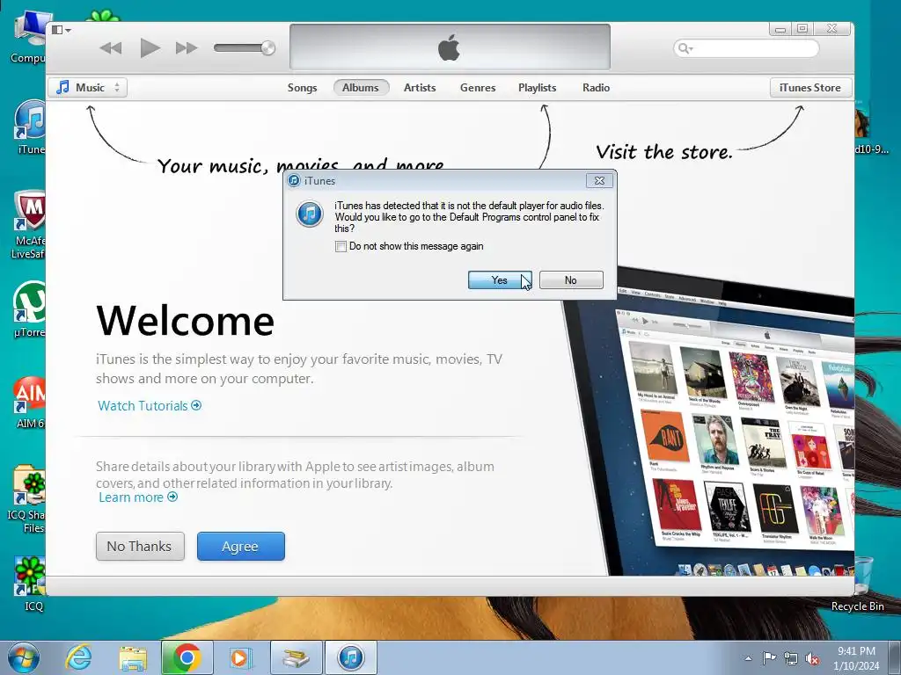Click the Agree button

point(241,546)
